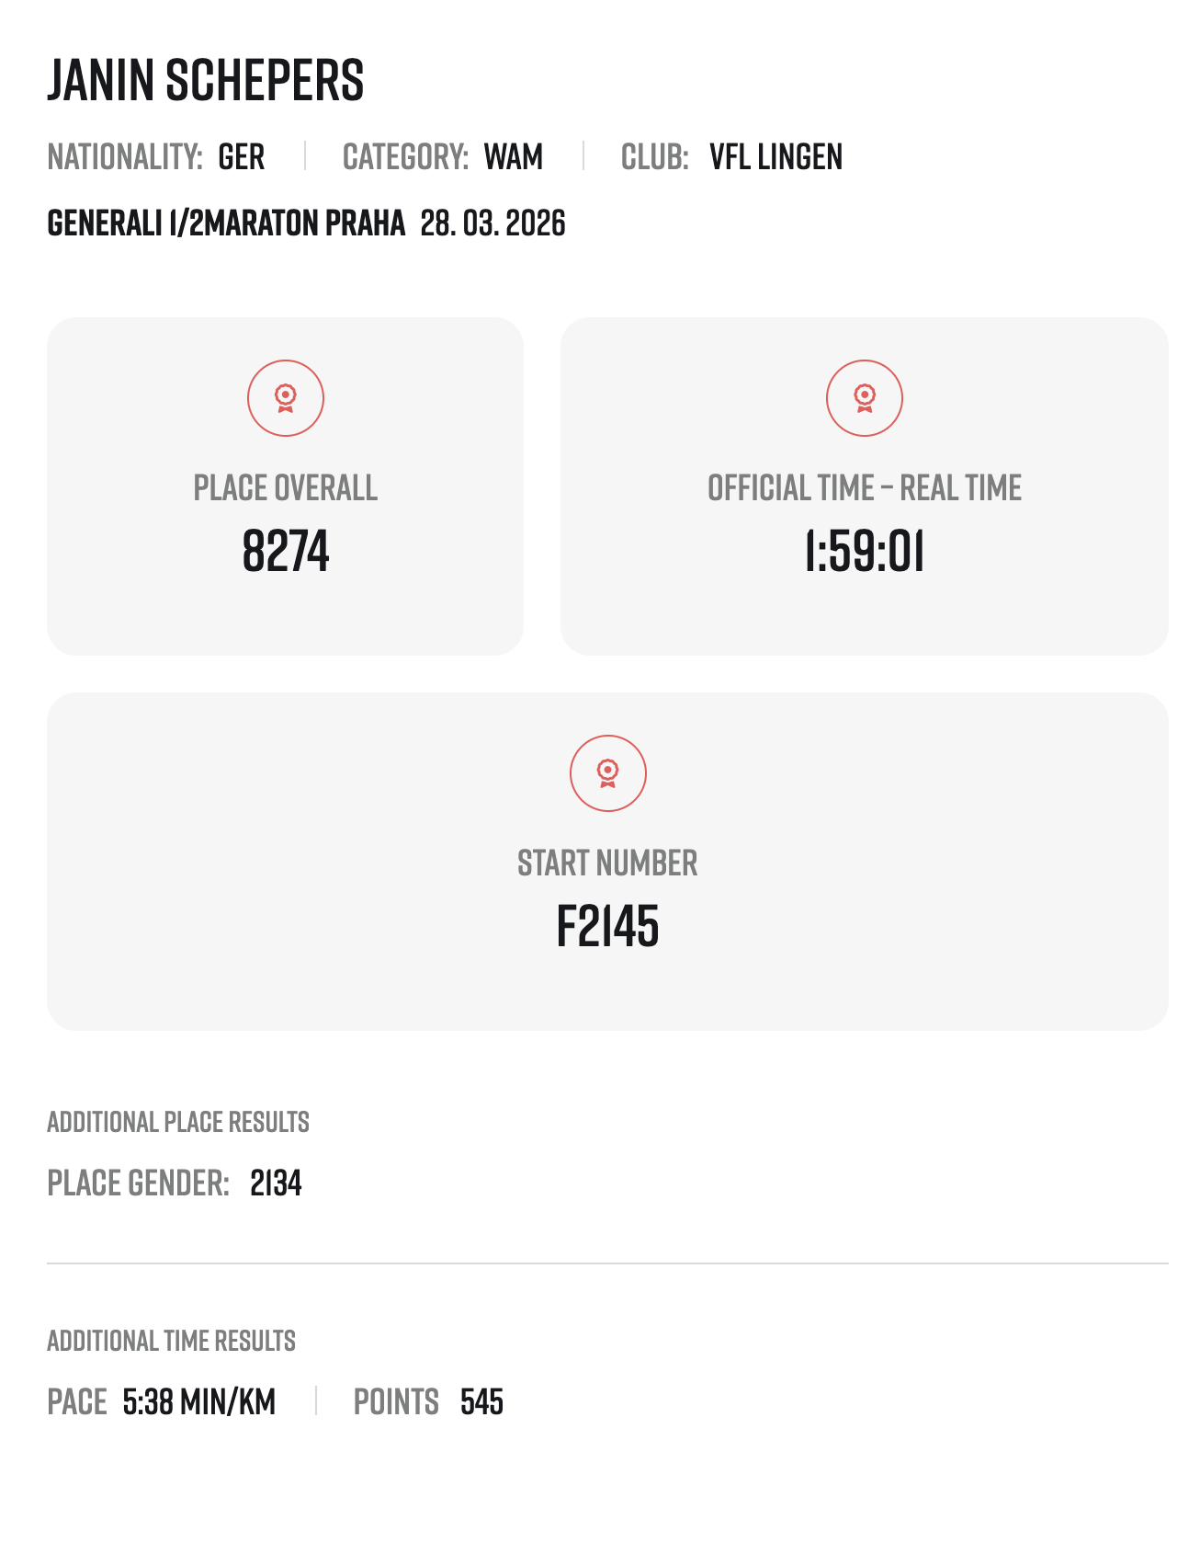Click the Additional Place Results heading

[178, 1123]
